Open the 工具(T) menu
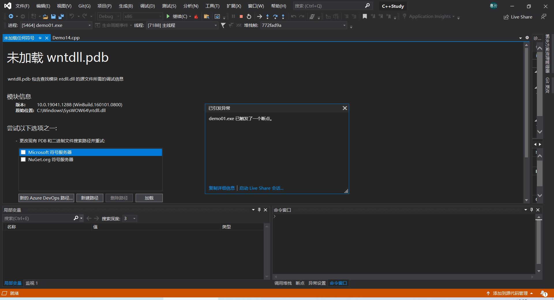The height and width of the screenshot is (300, 554). click(212, 6)
